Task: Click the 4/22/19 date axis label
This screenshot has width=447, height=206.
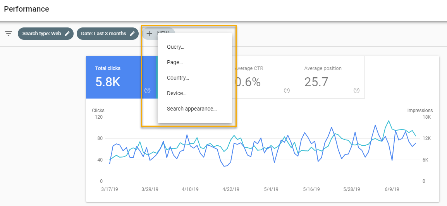Action: coord(232,189)
